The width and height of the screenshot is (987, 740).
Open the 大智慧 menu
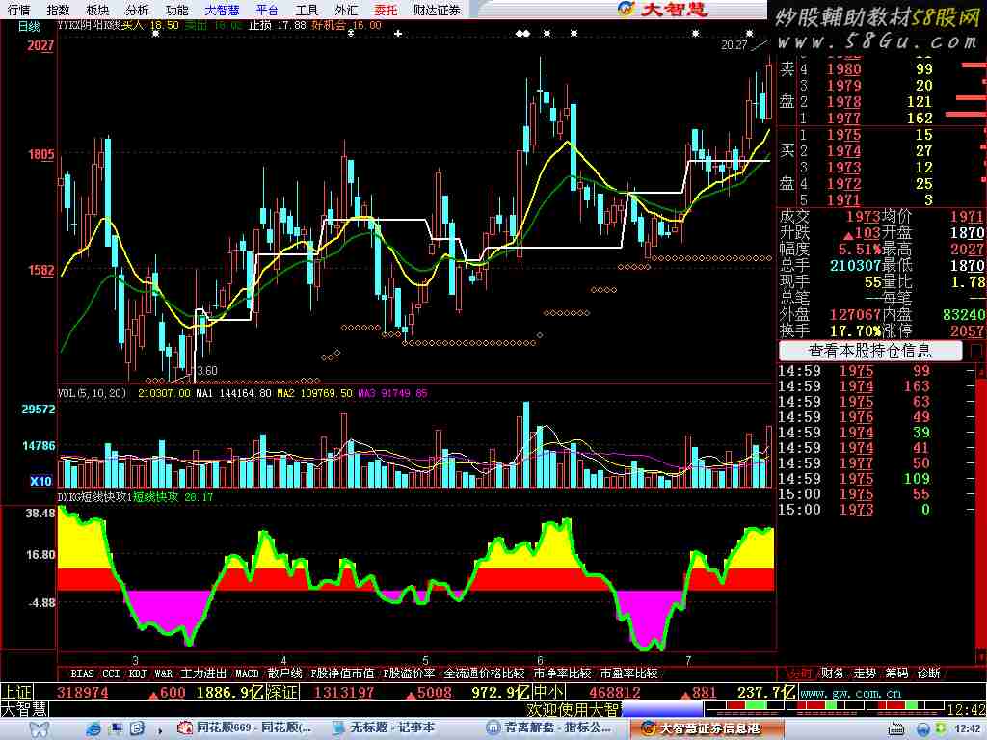[223, 10]
